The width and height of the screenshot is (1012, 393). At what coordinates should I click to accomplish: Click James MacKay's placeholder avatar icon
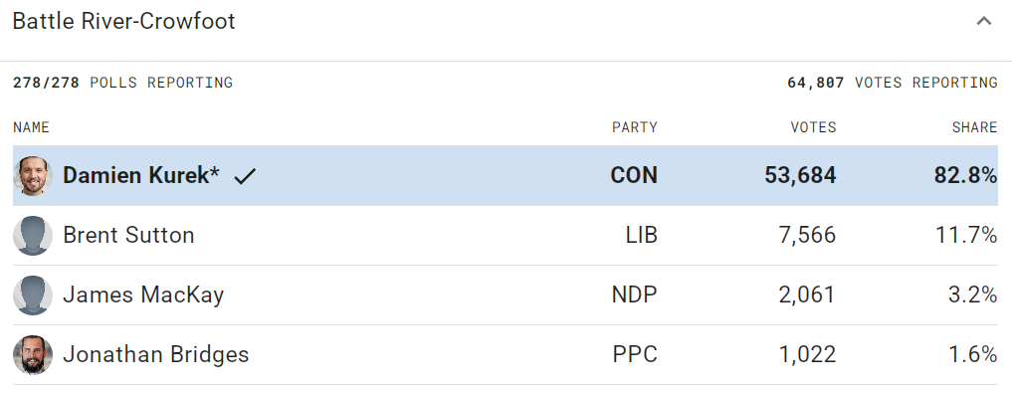(32, 295)
